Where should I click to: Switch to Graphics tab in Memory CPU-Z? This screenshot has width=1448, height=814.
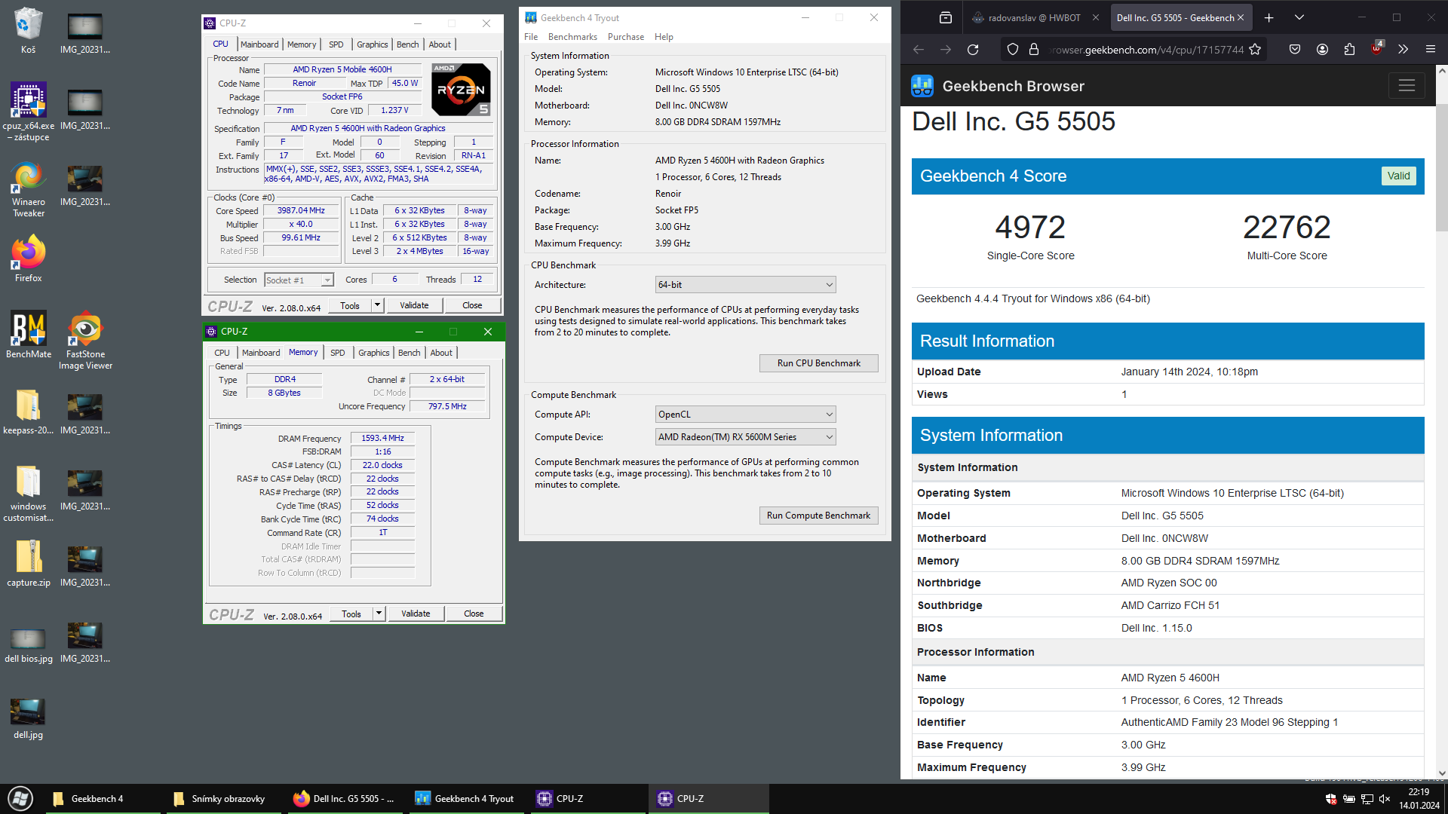[x=374, y=353]
